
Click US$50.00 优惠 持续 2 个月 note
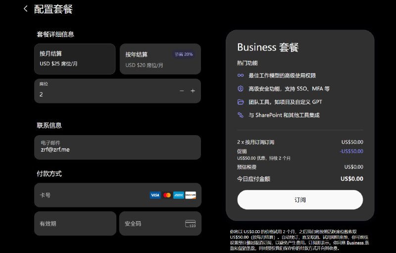[x=264, y=158]
